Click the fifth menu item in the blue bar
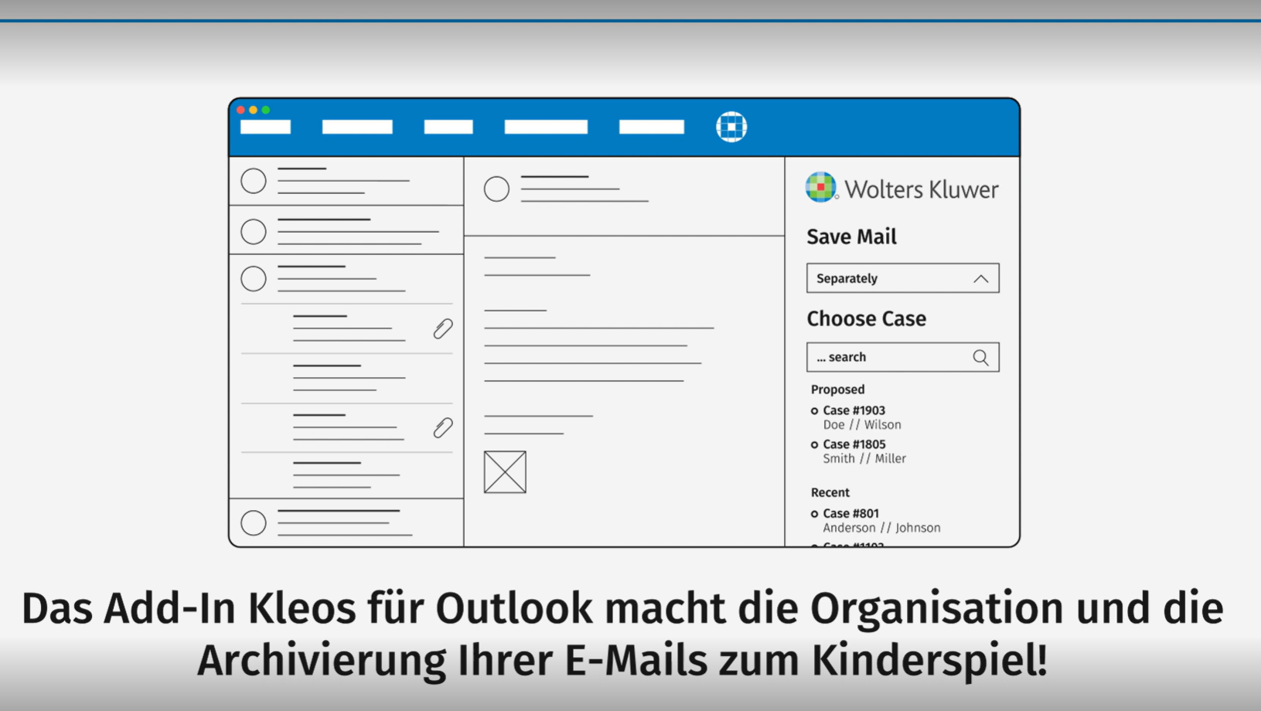1261x711 pixels. [x=651, y=127]
